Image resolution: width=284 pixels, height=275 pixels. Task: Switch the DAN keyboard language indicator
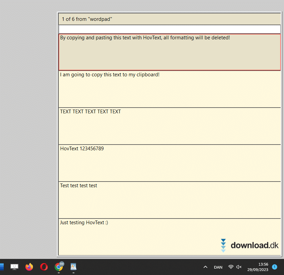[x=218, y=267]
